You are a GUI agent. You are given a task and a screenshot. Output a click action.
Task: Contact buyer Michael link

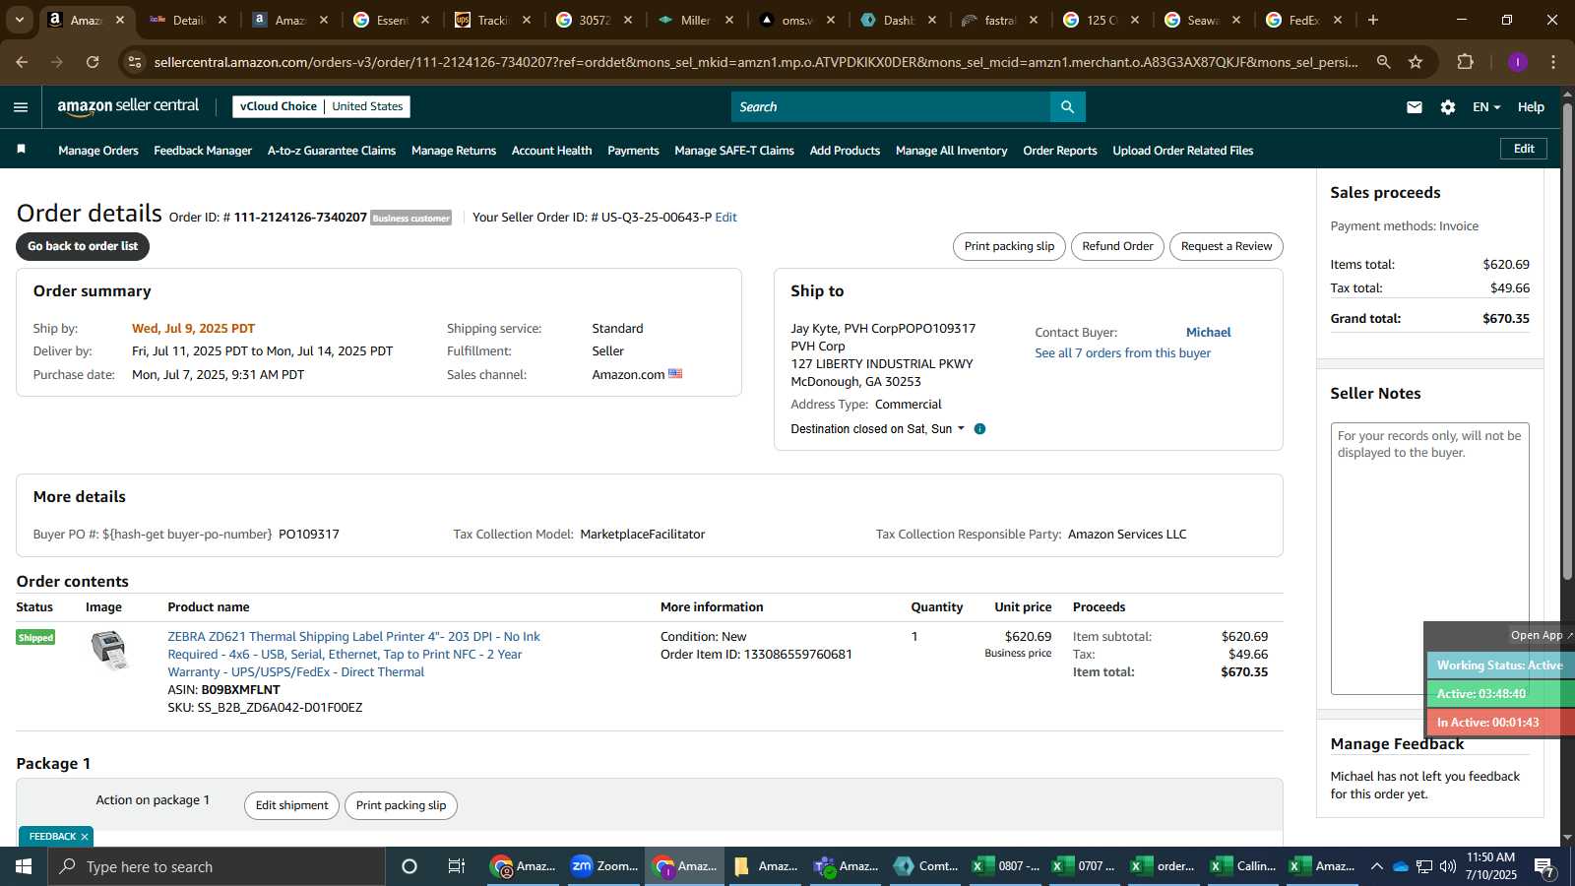1208,333
